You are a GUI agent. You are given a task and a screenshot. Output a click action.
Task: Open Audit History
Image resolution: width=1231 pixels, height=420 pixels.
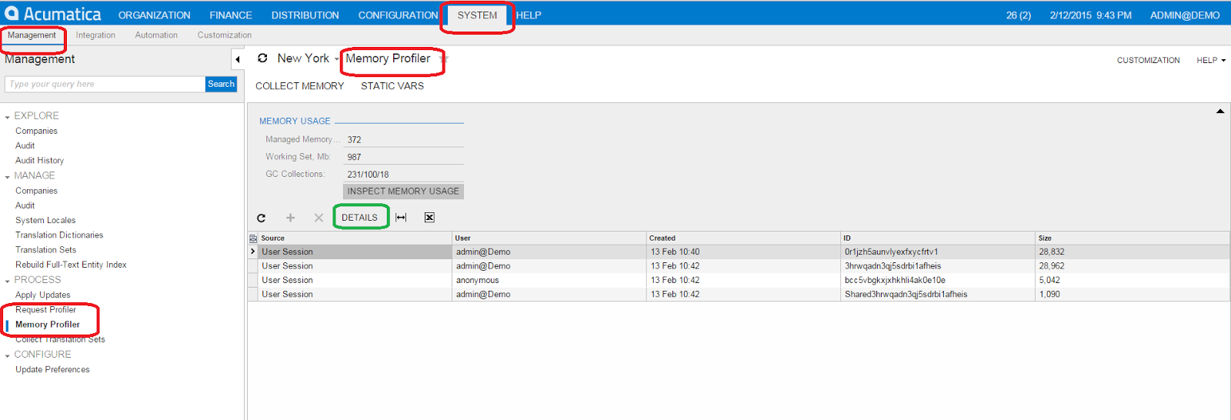pos(39,160)
